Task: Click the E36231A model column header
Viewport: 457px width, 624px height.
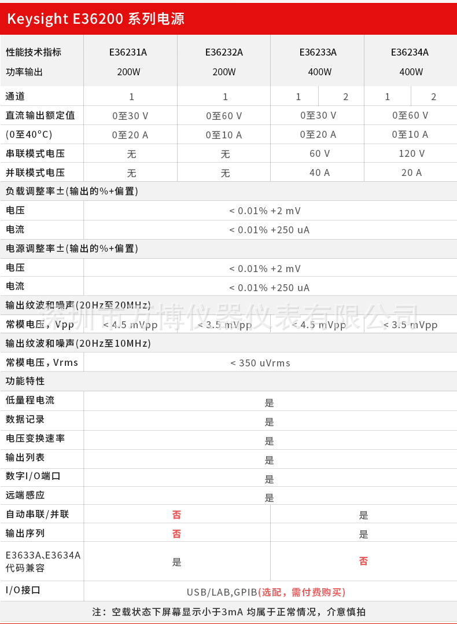Action: coord(128,52)
